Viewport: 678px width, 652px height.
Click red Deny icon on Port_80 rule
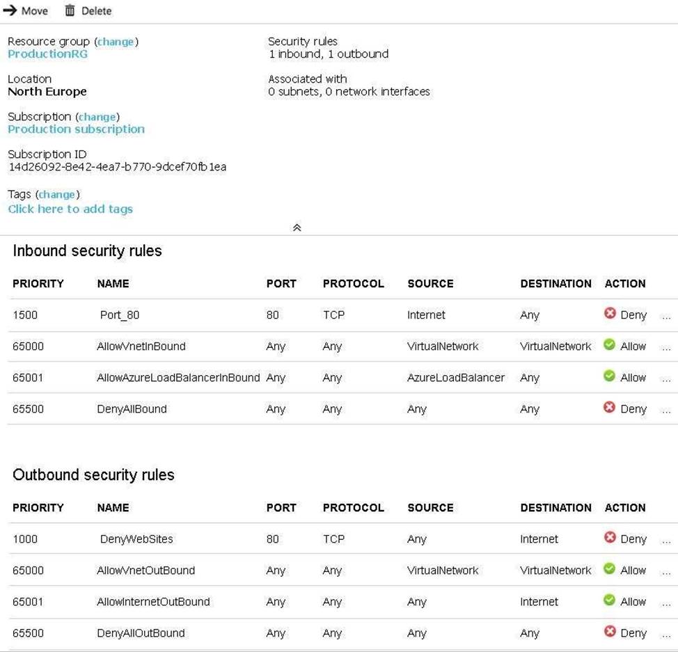(x=610, y=314)
